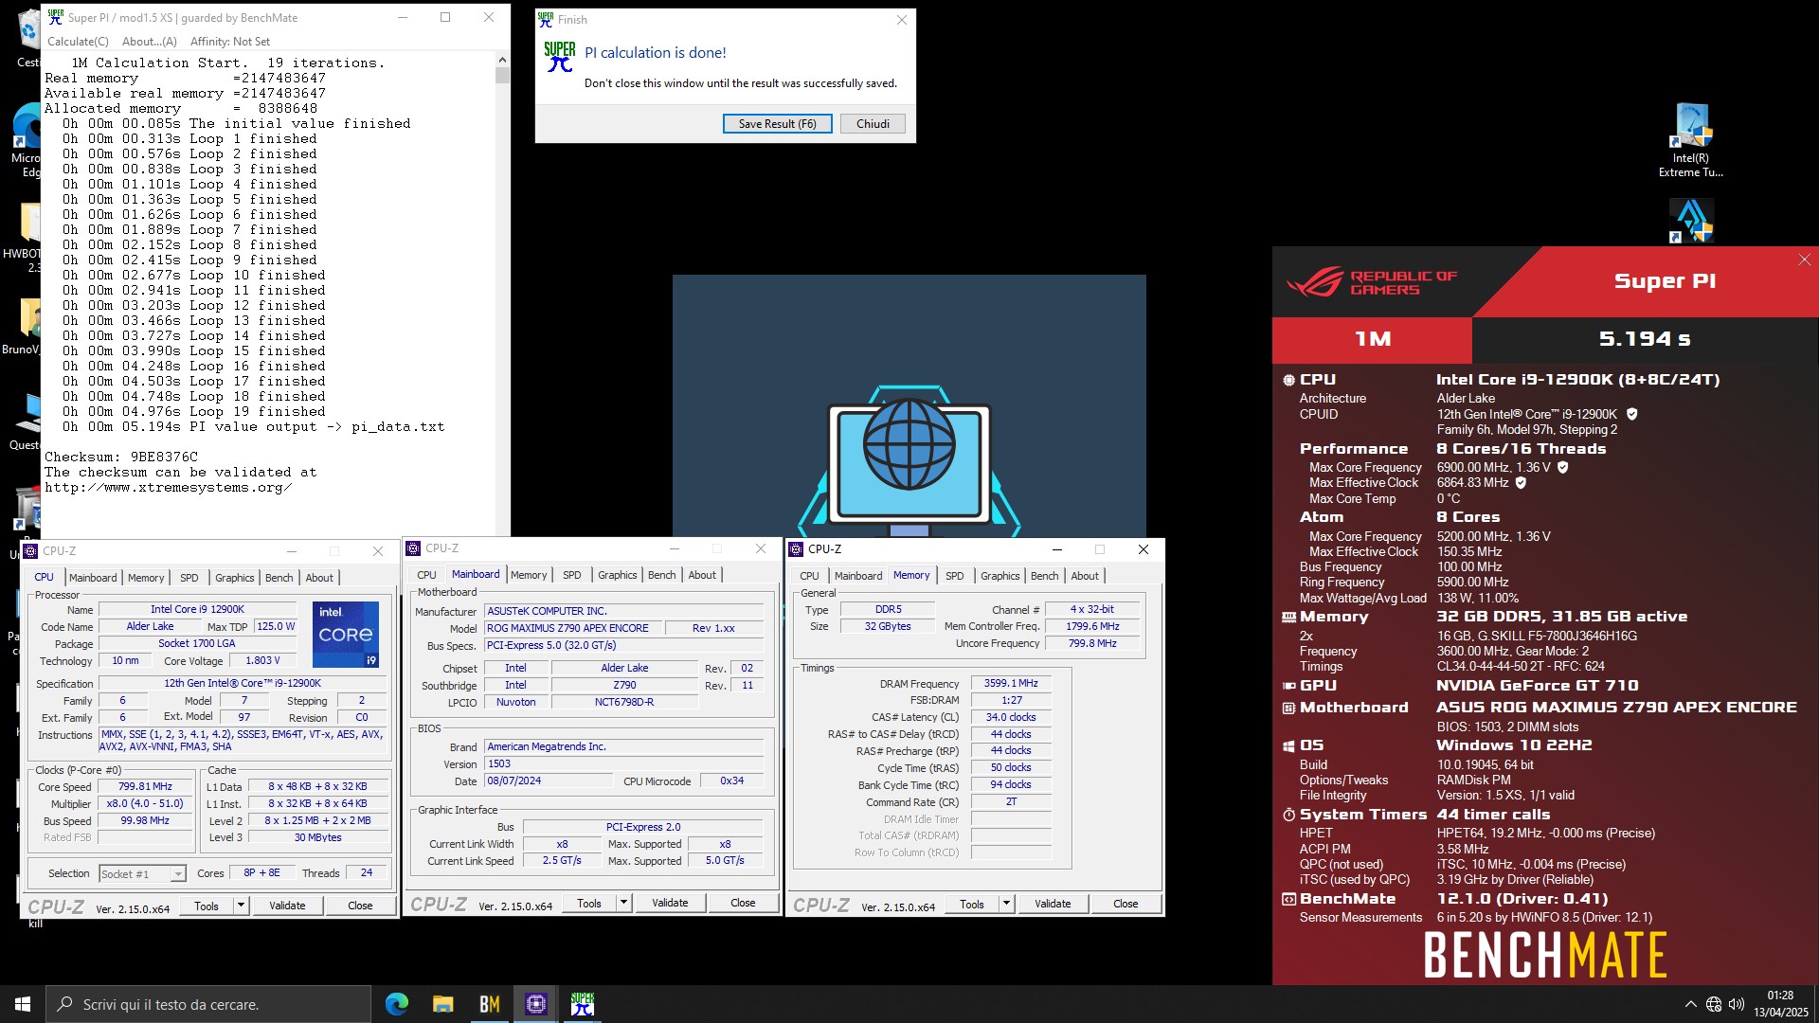Click the OS Windows icon in BenchMate
Screen dimensions: 1819x1023
[1288, 745]
